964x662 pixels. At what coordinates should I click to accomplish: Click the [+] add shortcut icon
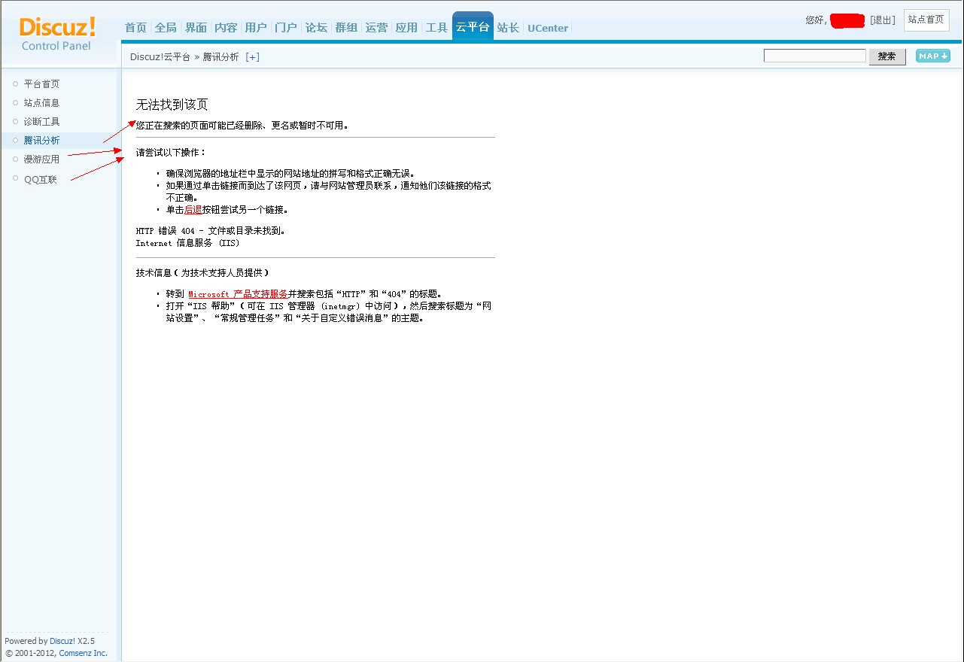coord(252,56)
